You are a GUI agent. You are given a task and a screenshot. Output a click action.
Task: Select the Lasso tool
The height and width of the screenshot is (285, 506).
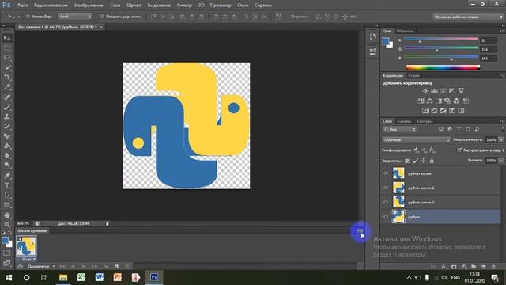tap(7, 58)
